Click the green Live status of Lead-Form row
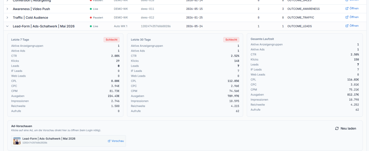This screenshot has width=369, height=151. pos(94,26)
